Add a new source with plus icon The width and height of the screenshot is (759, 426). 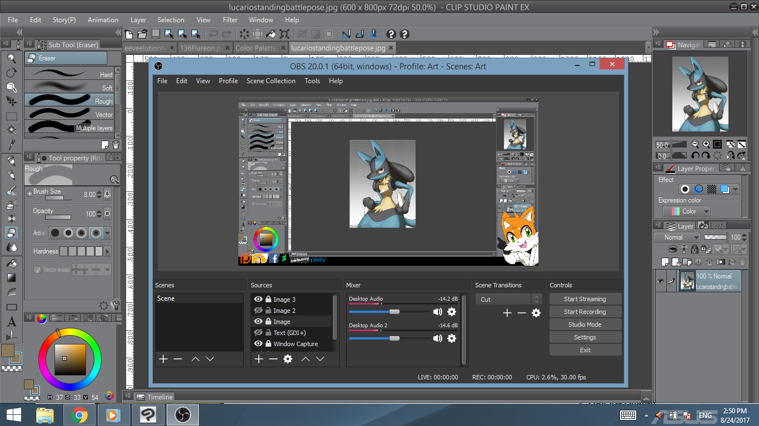(x=258, y=359)
